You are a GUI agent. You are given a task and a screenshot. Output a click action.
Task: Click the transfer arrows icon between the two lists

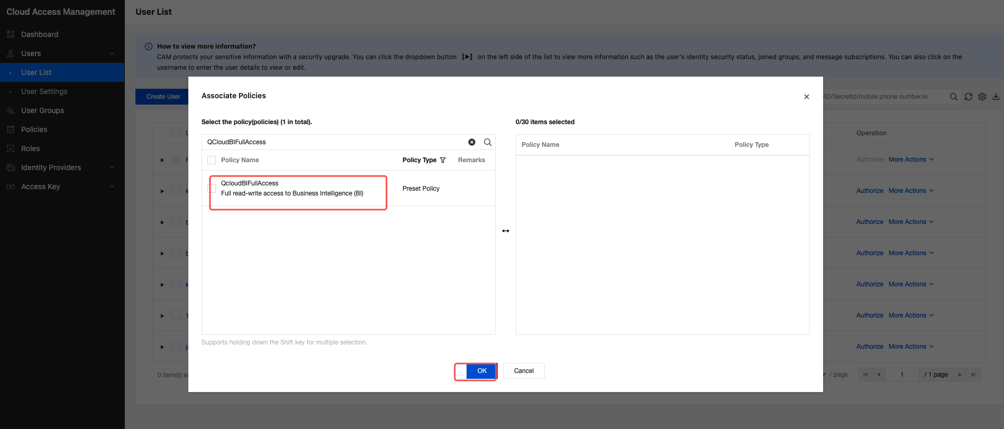pos(506,231)
